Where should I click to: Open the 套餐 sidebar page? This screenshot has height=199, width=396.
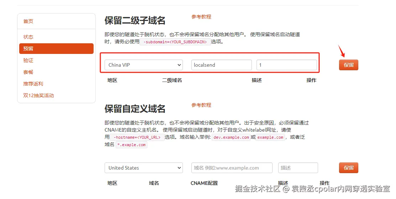point(28,72)
